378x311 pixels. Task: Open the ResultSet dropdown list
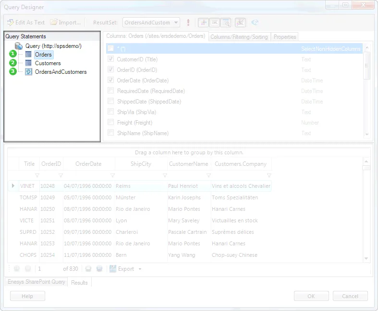pos(176,23)
